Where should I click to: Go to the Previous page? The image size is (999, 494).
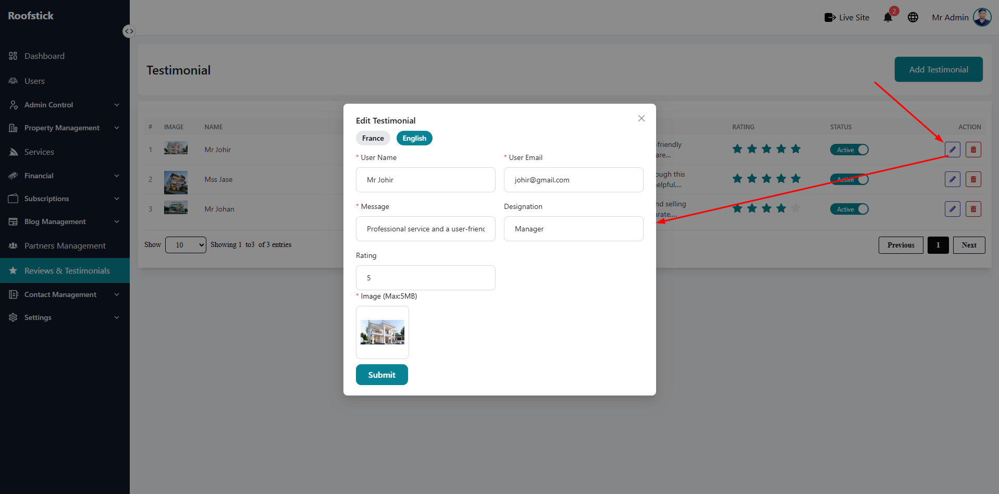(901, 245)
